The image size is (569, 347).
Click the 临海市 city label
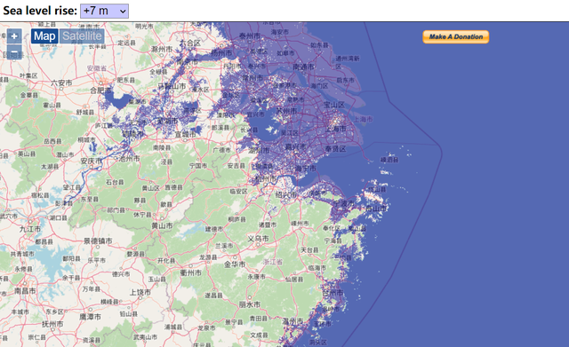[x=317, y=268]
